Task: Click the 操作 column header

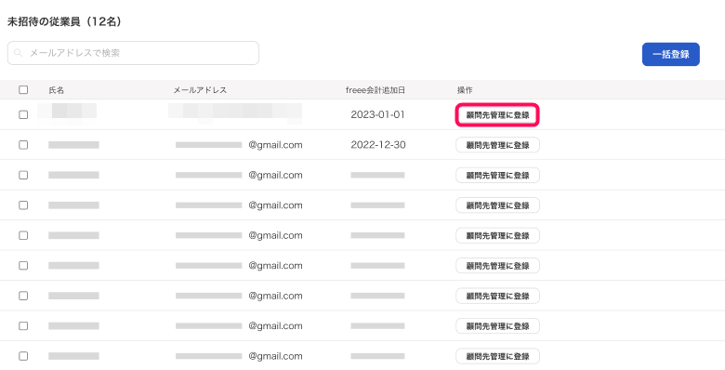Action: (x=465, y=90)
